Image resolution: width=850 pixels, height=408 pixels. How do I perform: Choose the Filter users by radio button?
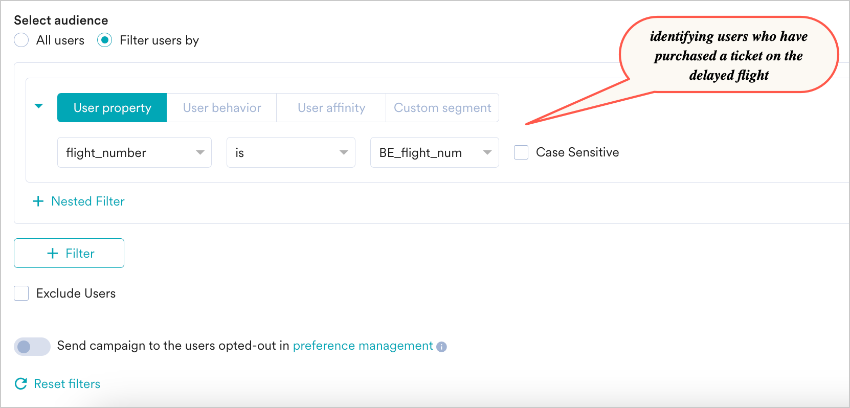pos(104,40)
